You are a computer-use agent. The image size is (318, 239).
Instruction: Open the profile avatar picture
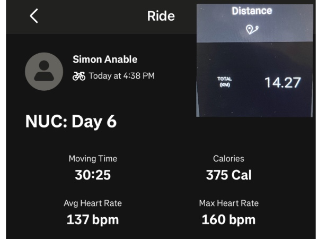(44, 72)
